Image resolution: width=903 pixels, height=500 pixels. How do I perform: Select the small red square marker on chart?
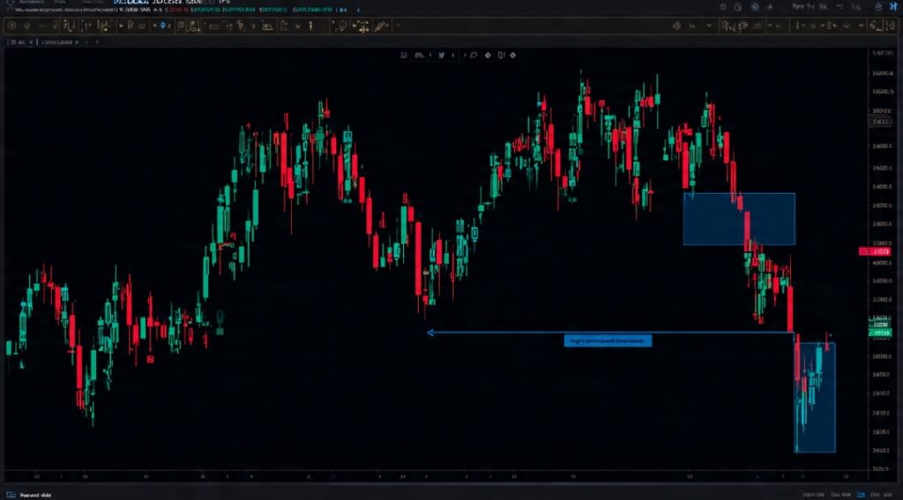(x=150, y=360)
